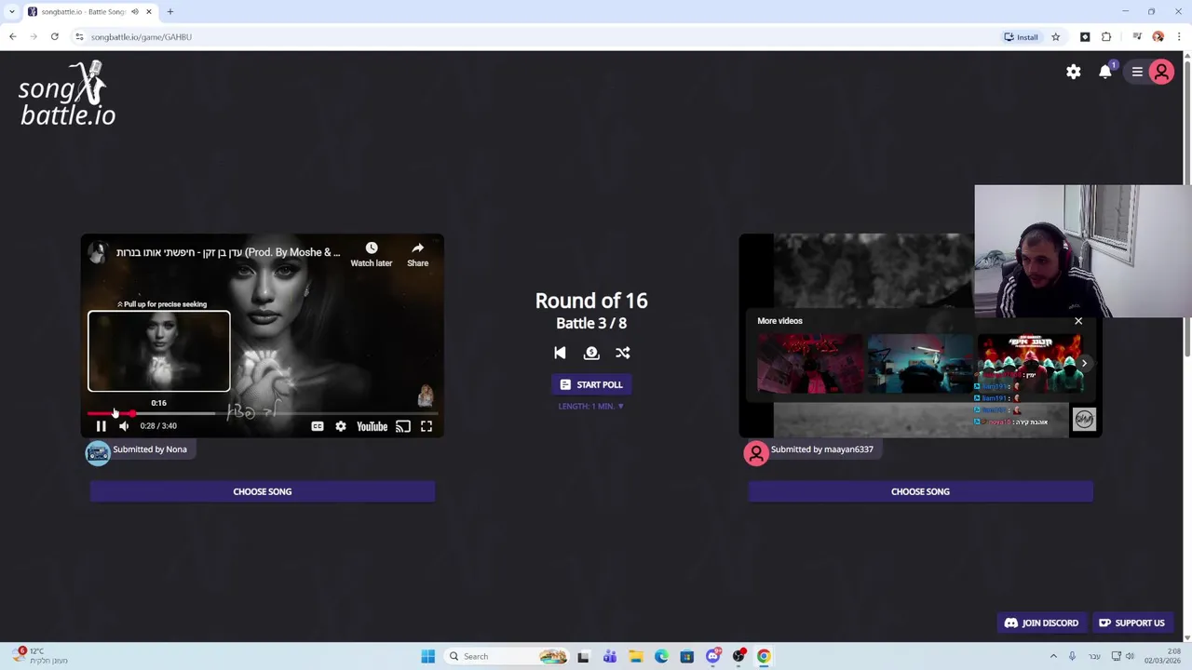Open video on YouTube via logo
1192x670 pixels.
click(x=372, y=426)
